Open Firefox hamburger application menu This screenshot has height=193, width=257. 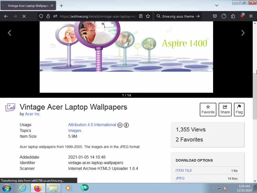(x=251, y=16)
